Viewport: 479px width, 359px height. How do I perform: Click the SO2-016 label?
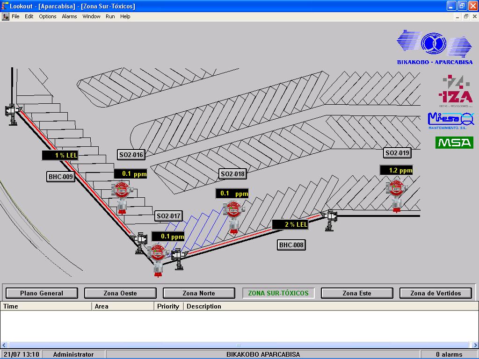131,155
